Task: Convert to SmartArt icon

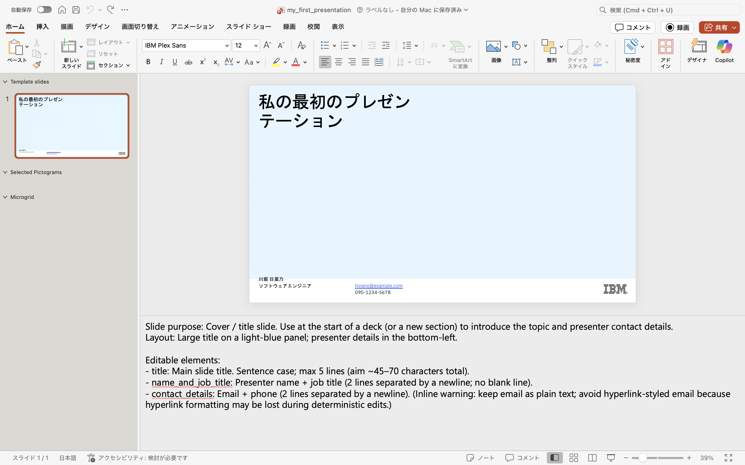Action: tap(457, 47)
